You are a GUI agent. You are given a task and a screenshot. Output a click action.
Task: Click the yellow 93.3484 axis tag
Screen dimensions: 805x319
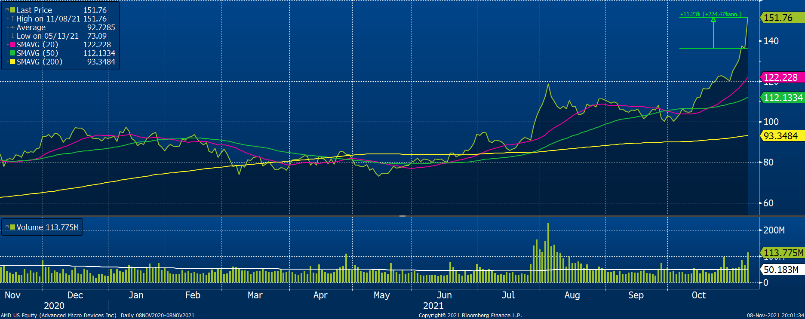coord(782,136)
